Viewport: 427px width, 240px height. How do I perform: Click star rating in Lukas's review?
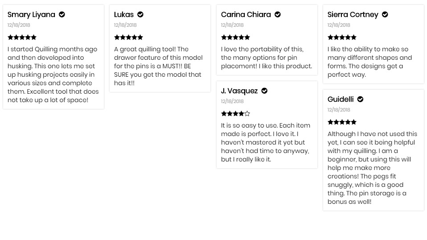coord(128,37)
